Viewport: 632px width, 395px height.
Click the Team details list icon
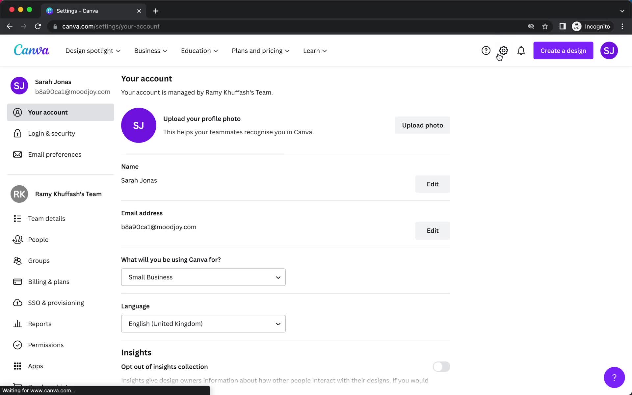pos(17,219)
